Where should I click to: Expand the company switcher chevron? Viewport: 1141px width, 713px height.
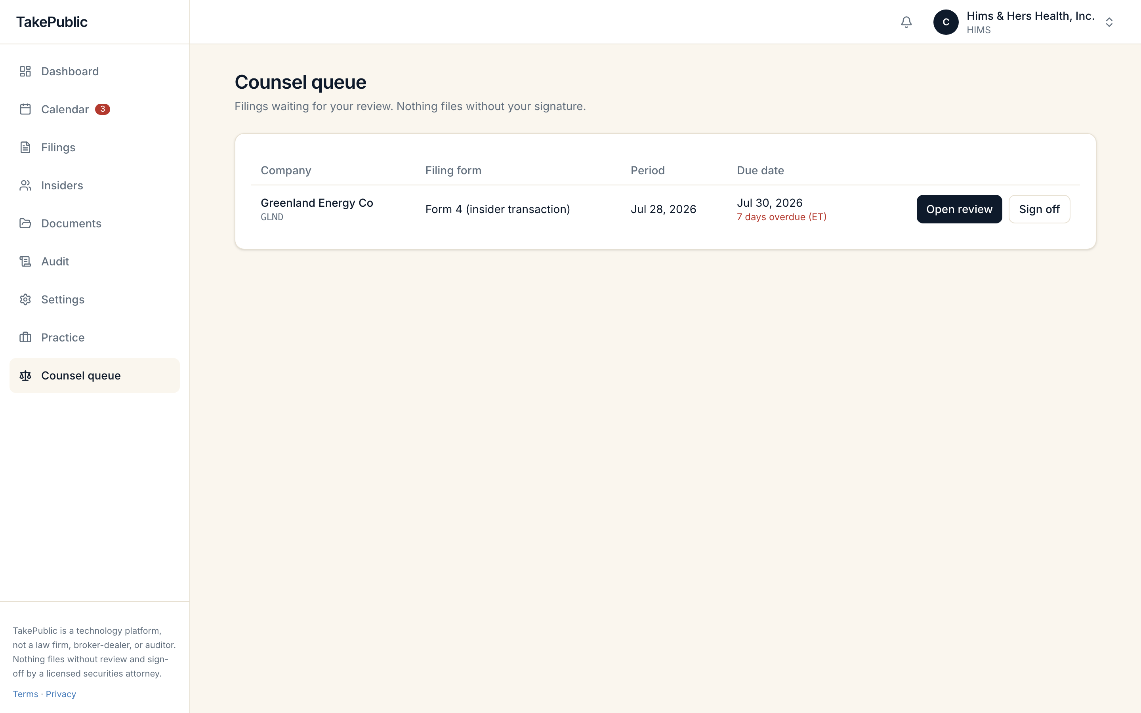point(1109,22)
